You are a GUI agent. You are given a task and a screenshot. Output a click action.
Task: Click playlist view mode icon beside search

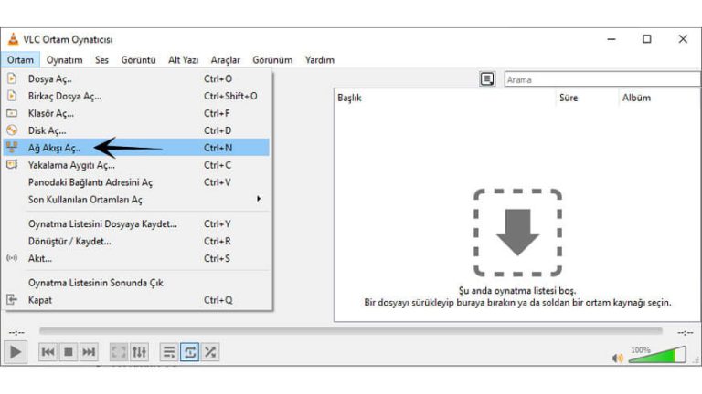(487, 79)
